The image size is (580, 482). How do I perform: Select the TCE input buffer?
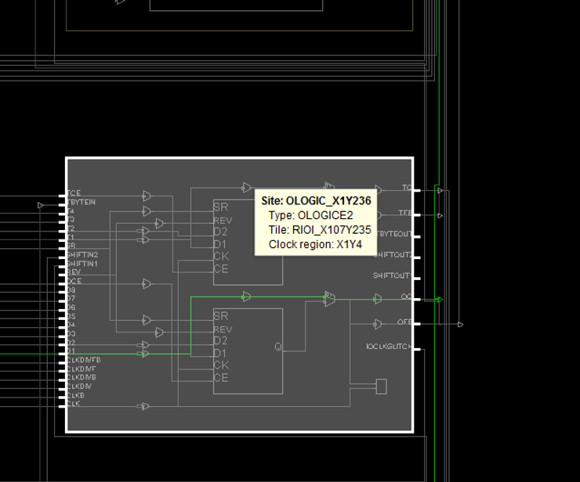pyautogui.click(x=147, y=195)
